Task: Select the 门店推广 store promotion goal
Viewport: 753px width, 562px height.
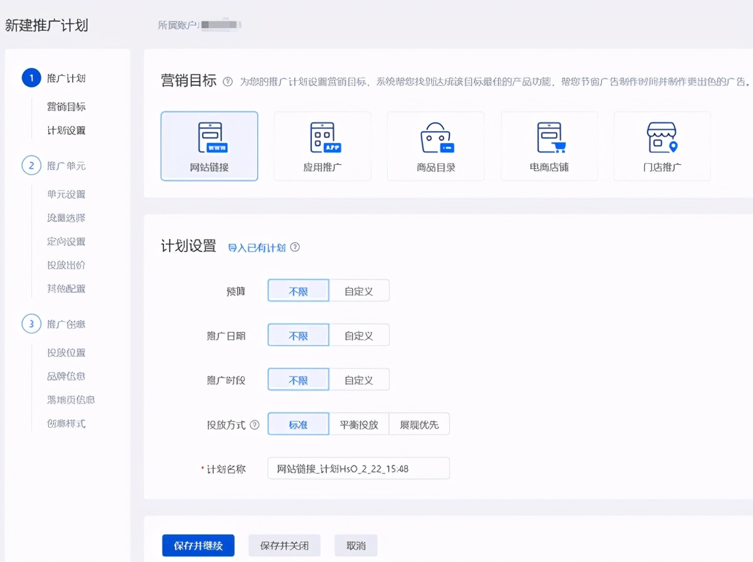Action: click(662, 146)
